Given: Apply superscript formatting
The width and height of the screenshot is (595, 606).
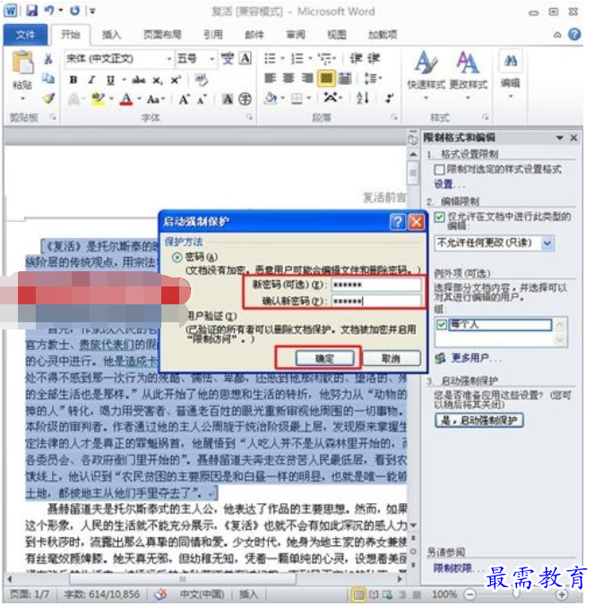Looking at the screenshot, I should click(176, 80).
